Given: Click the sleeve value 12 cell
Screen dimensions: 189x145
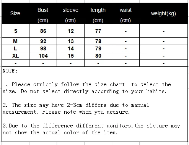Looking at the screenshot, I should (70, 31).
